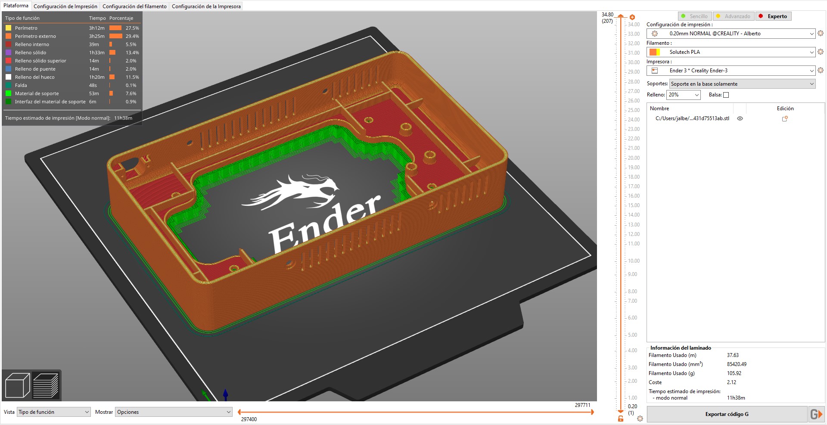The height and width of the screenshot is (425, 827).
Task: Click the purple Relleno sólido legend swatch
Action: click(8, 53)
